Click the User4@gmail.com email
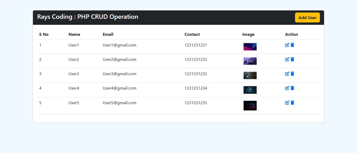357x153 pixels. 119,88
